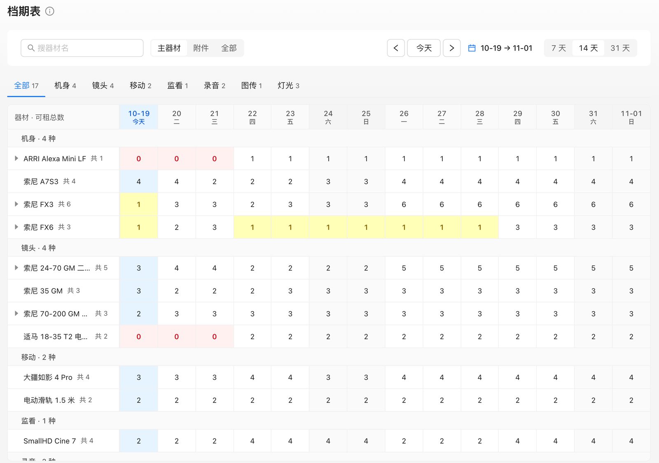Viewport: 659px width, 463px height.
Task: Select the 索尼 A7S3 row label
Action: pos(41,181)
